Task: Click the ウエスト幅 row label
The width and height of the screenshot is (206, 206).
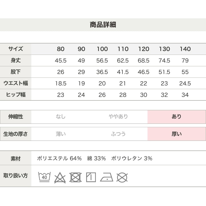Action: pyautogui.click(x=16, y=84)
